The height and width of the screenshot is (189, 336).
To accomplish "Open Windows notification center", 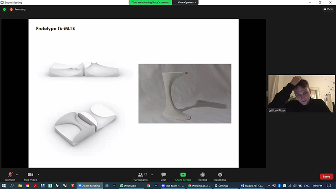I will pyautogui.click(x=329, y=186).
